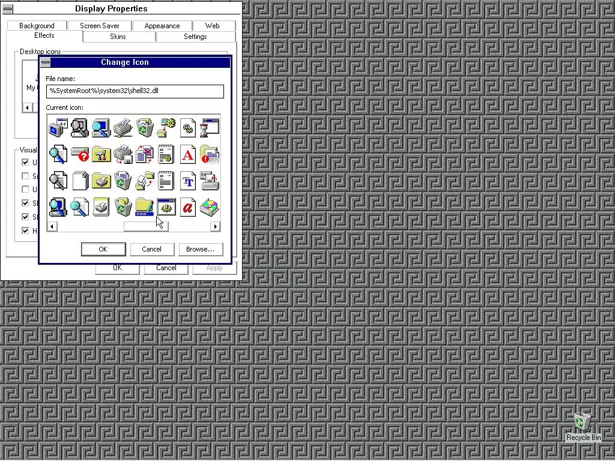Screen dimensions: 615x461
Task: Check the unchecked box labeled S in Display Properties
Action: pos(25,176)
